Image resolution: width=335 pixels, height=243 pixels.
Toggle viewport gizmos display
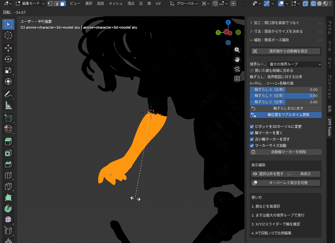pyautogui.click(x=267, y=3)
